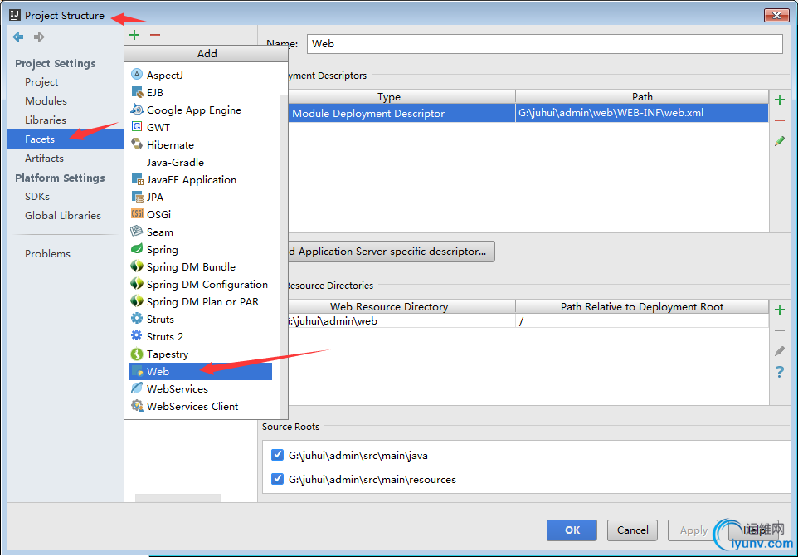This screenshot has width=798, height=557.
Task: Select Spring DM Plan or PAR
Action: [200, 301]
